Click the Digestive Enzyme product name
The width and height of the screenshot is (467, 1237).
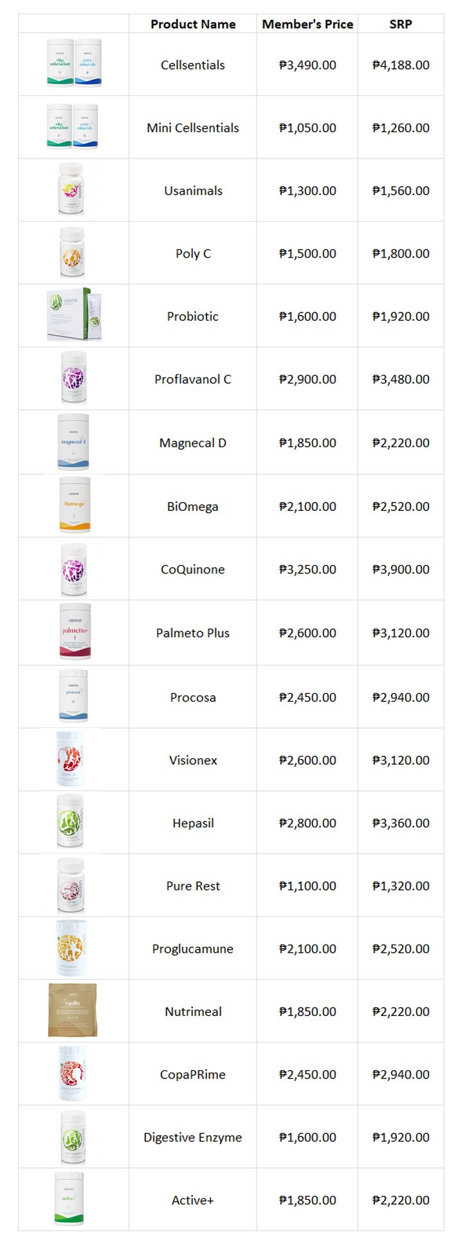(x=193, y=1138)
